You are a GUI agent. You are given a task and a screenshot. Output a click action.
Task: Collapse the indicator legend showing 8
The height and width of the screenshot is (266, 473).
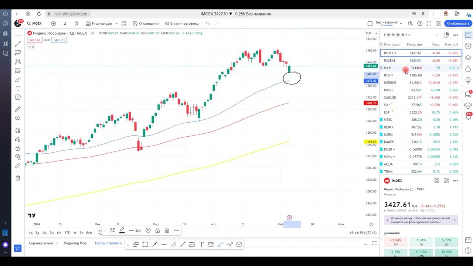31,47
